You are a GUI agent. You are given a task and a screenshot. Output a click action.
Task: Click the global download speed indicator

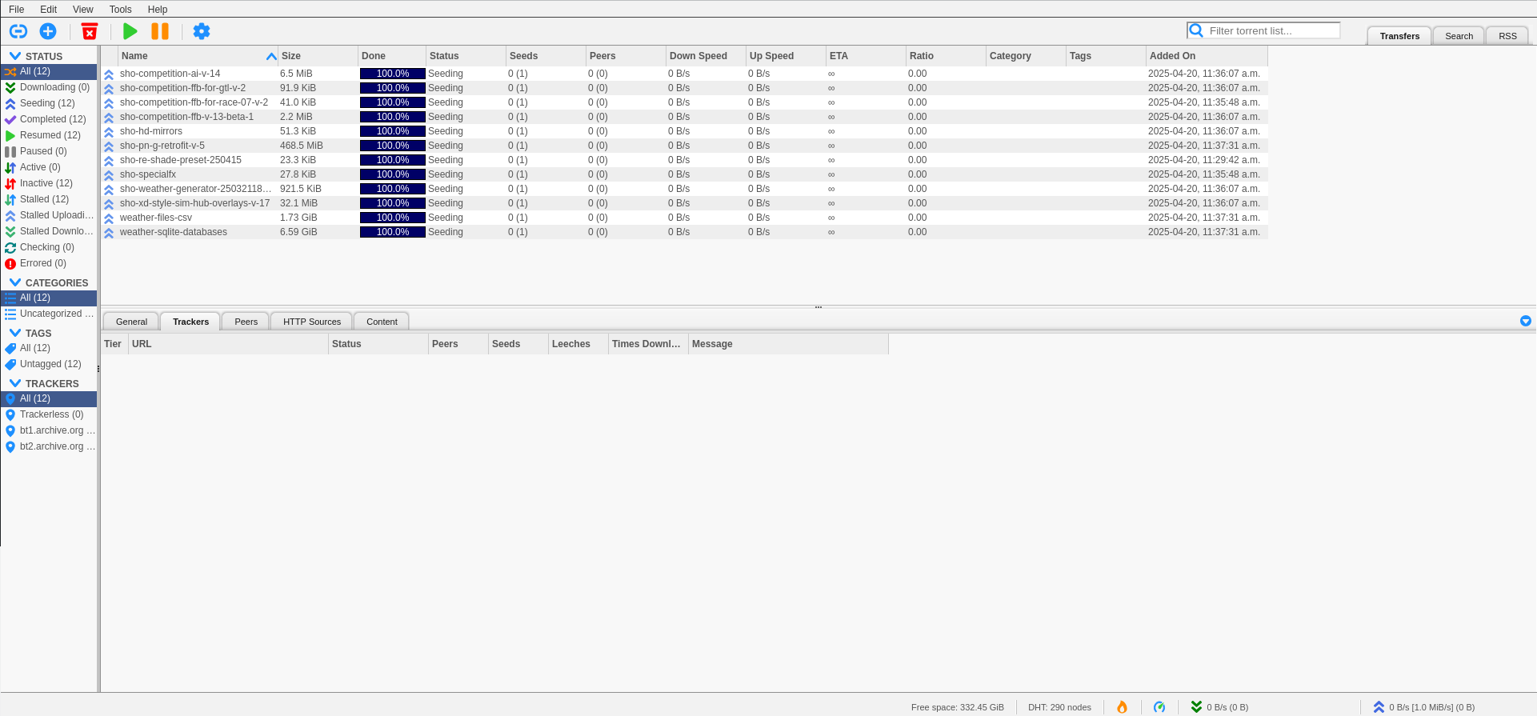point(1219,707)
